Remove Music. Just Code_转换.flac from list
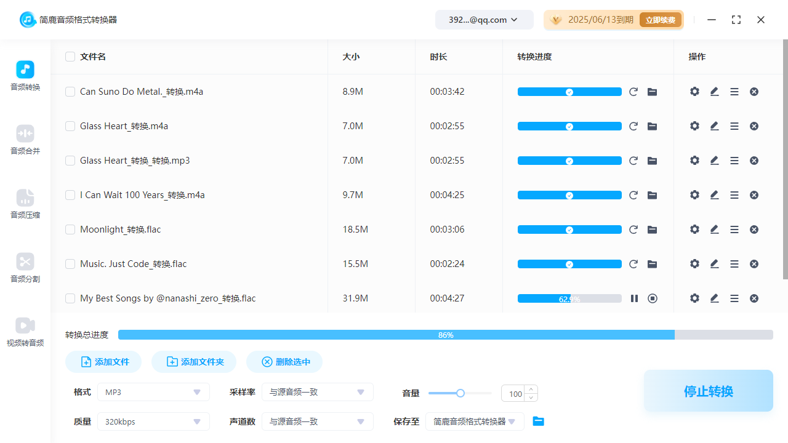The image size is (788, 443). [x=754, y=264]
